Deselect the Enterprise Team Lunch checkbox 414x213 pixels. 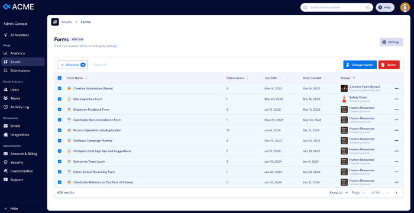click(x=60, y=162)
